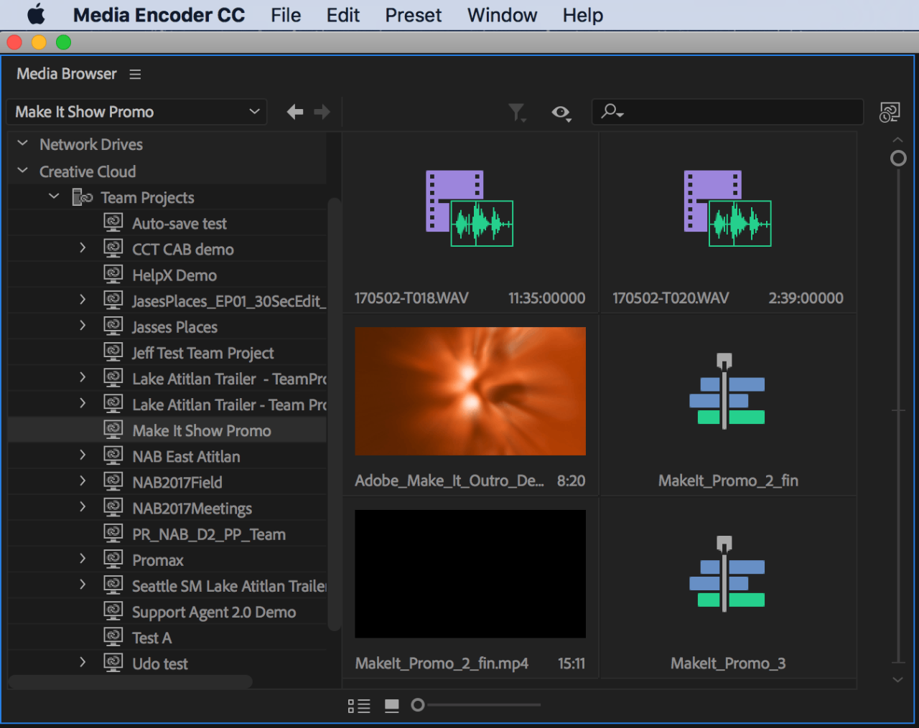Open the Window menu
This screenshot has height=728, width=919.
pos(502,15)
